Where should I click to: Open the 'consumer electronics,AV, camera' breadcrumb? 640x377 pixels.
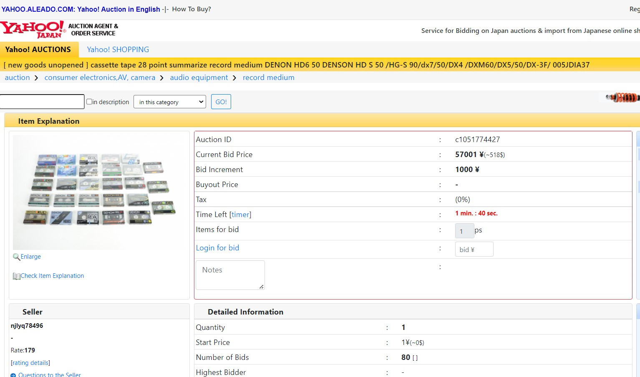(100, 77)
